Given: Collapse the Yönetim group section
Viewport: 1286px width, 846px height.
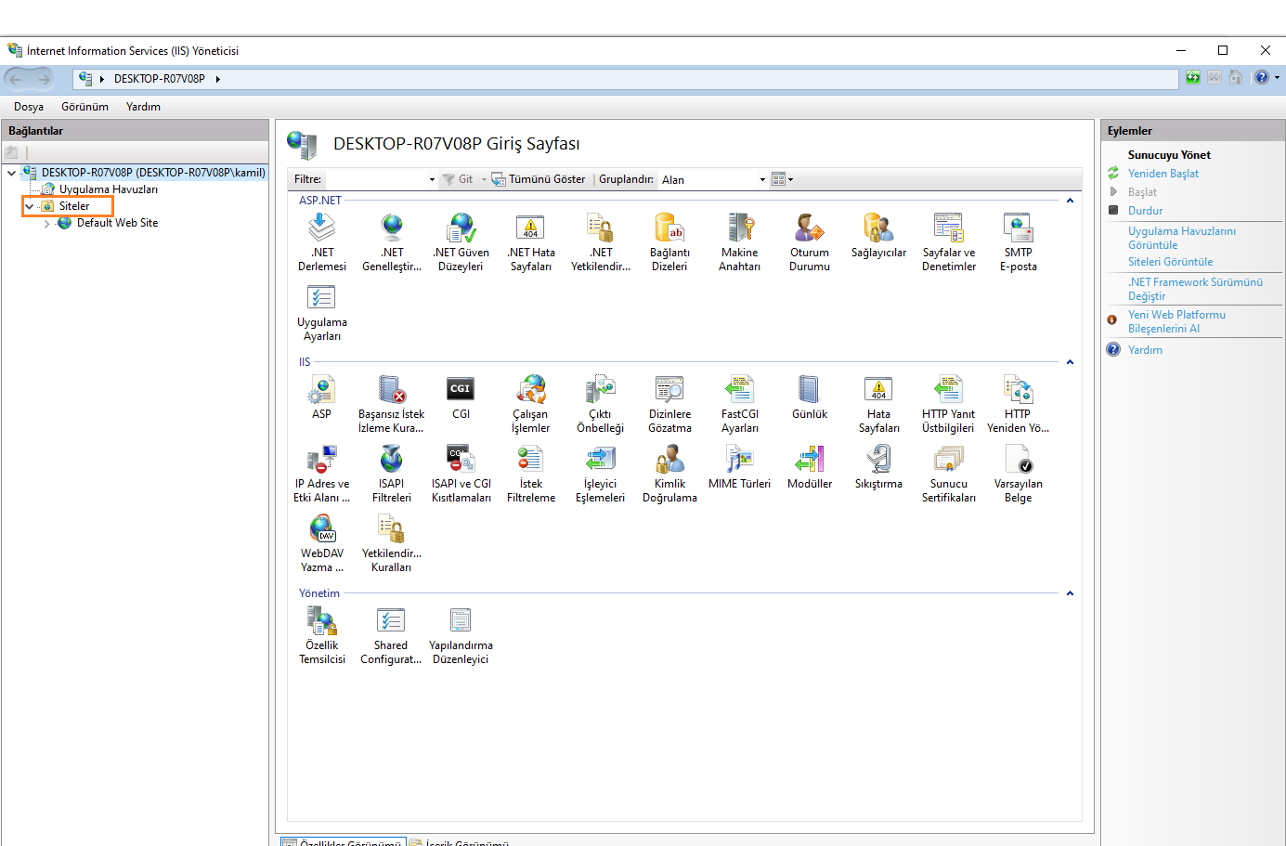Looking at the screenshot, I should (1070, 593).
